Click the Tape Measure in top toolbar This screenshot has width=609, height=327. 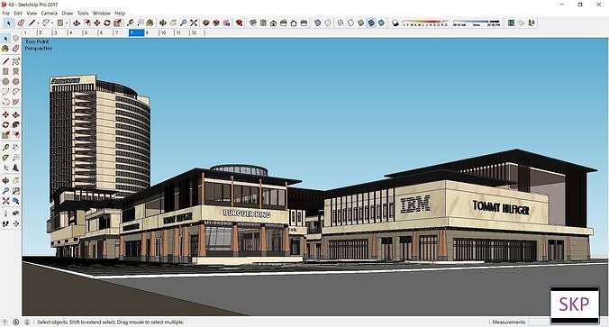point(130,23)
